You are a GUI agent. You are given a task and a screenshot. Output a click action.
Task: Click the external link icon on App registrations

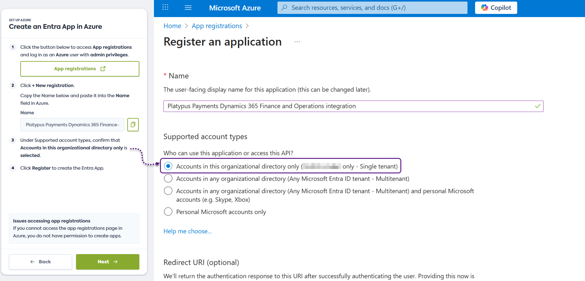click(x=103, y=69)
